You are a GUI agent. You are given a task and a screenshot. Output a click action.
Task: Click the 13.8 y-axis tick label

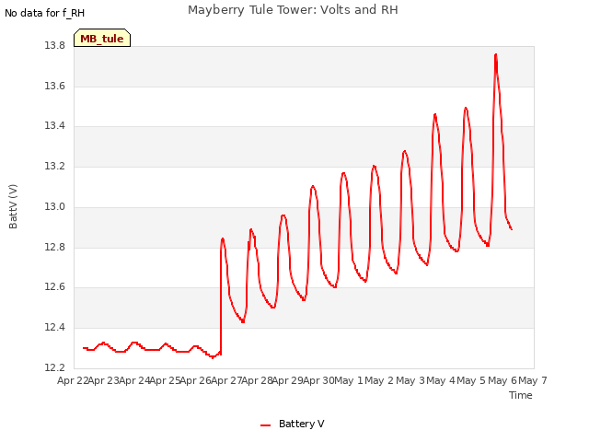55,45
